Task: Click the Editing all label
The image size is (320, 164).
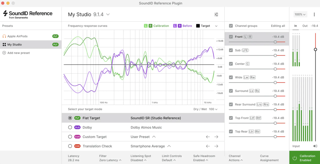Action: (x=278, y=26)
